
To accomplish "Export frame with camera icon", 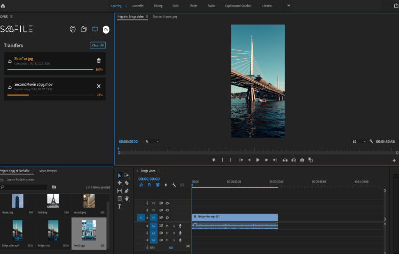I will pyautogui.click(x=302, y=160).
